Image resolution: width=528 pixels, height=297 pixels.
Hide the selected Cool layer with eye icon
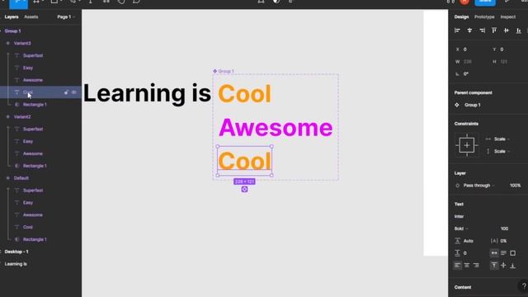[73, 92]
